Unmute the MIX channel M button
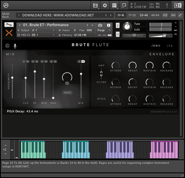 point(83,61)
